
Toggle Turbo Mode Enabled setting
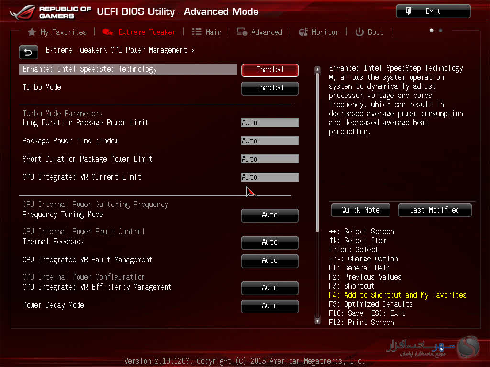click(x=269, y=88)
